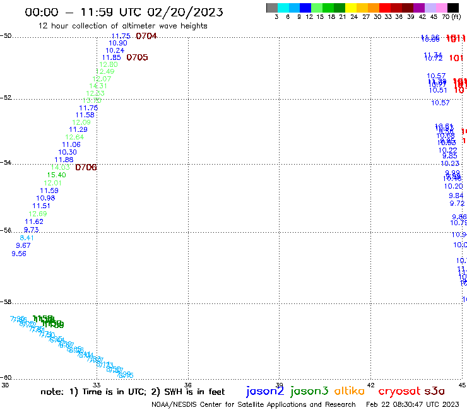
Task: Click the gray color swatch in the legend
Action: (272, 8)
